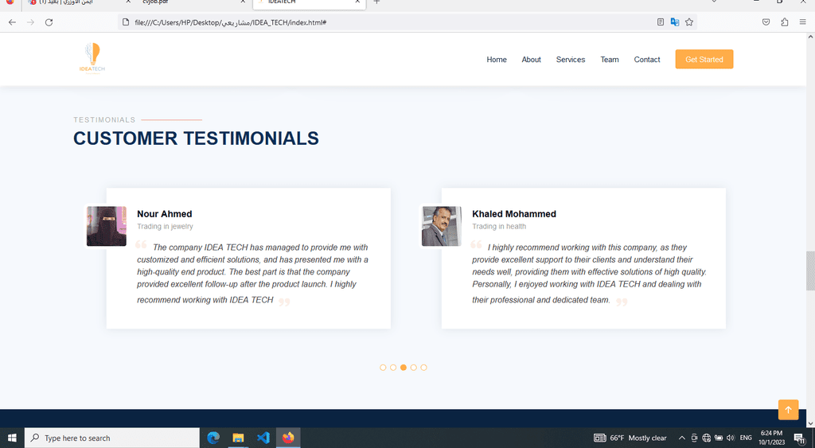Switch to the first Arabic-titled tab
The image size is (815, 448).
tap(78, 2)
